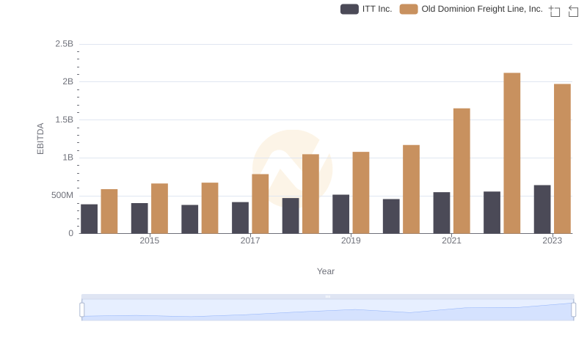Image resolution: width=587 pixels, height=338 pixels.
Task: Click the Year axis title
Action: pos(326,271)
